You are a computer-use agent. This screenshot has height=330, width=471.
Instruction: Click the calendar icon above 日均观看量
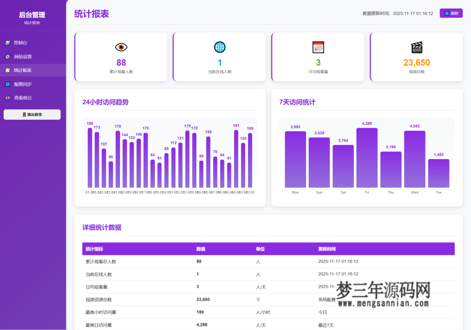click(x=318, y=46)
